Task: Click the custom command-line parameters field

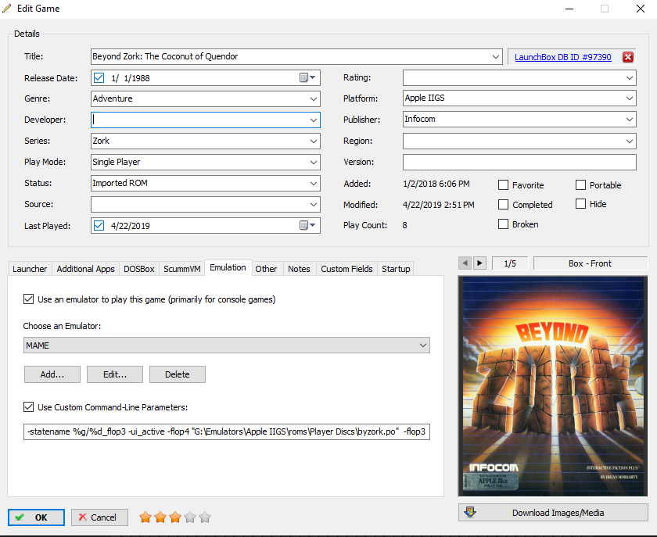Action: tap(227, 431)
